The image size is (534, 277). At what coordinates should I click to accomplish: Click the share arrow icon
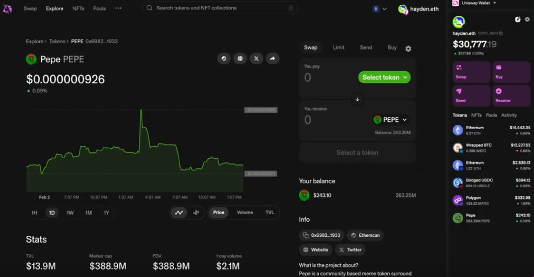tap(272, 58)
